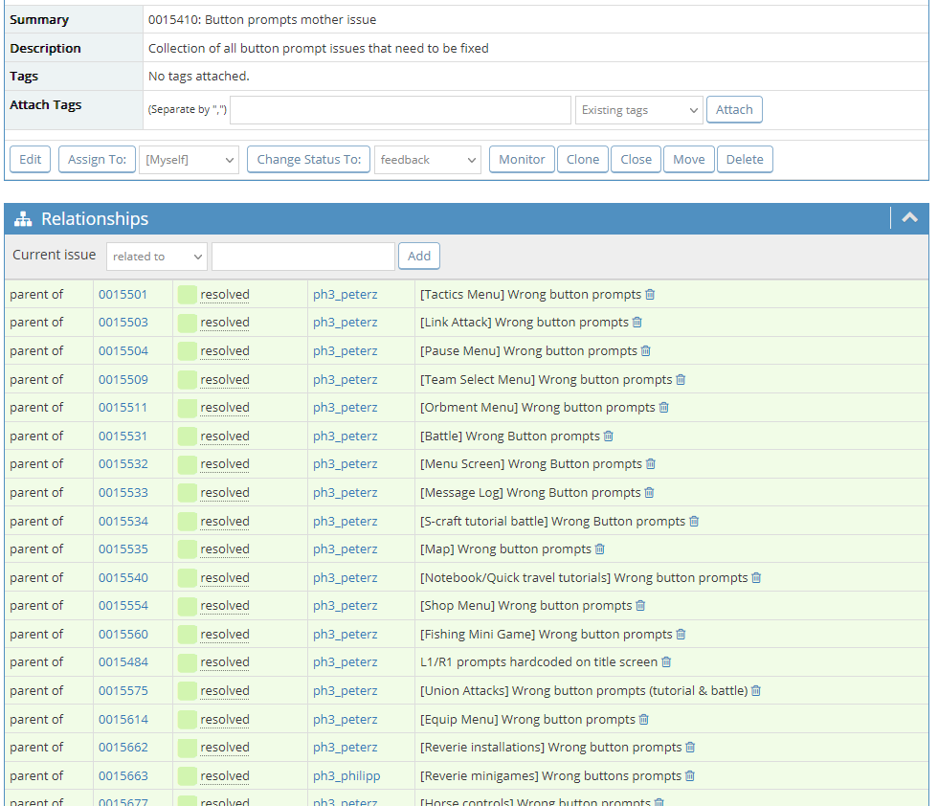This screenshot has width=938, height=806.
Task: Click the Relationships hierarchy icon in header
Action: 23,219
